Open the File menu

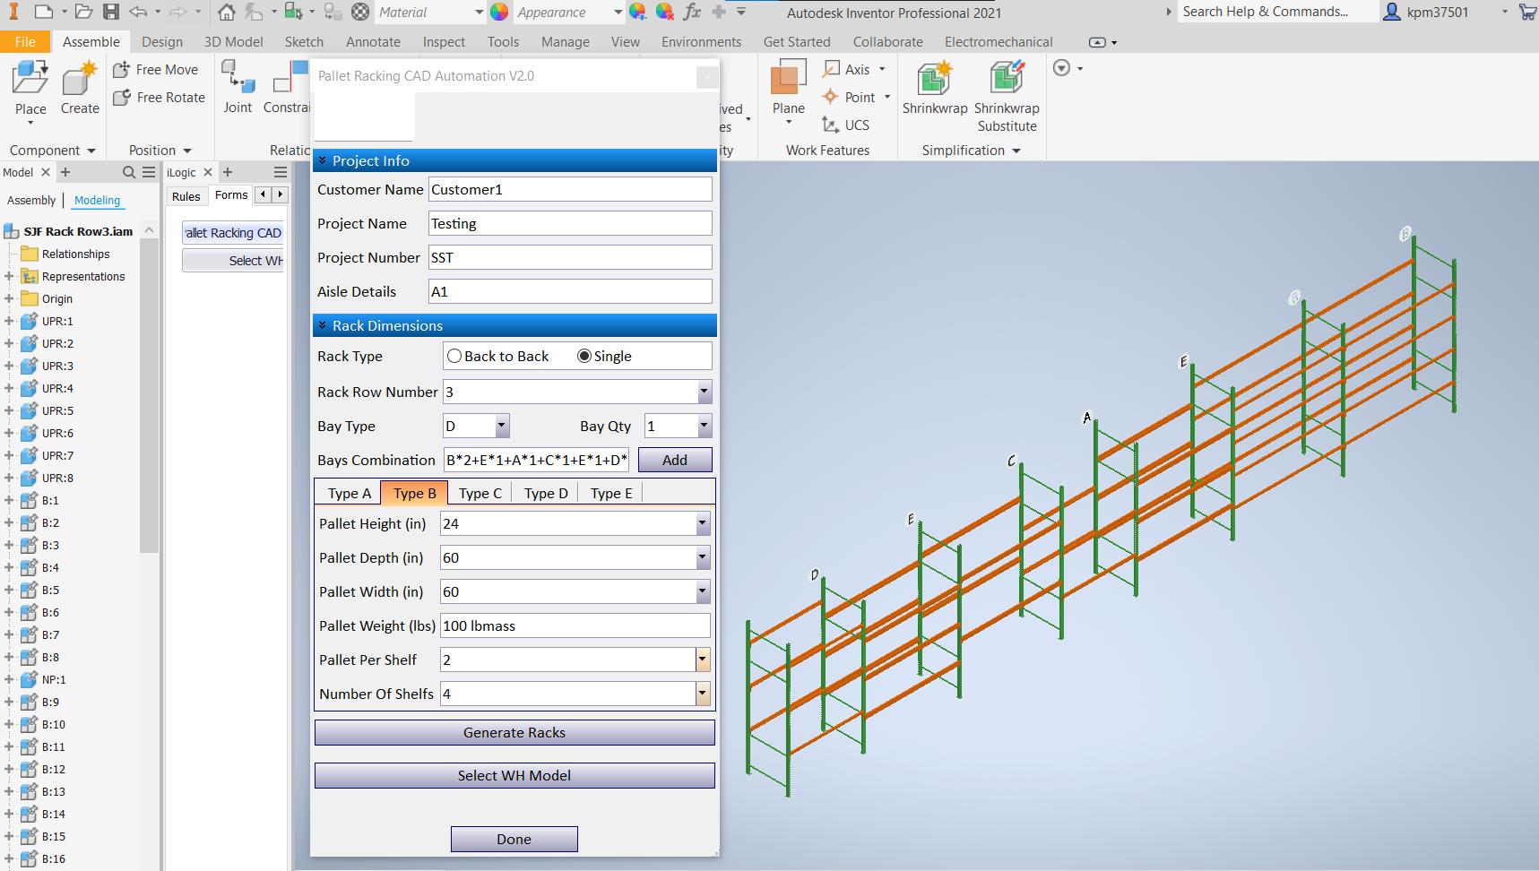pos(25,41)
